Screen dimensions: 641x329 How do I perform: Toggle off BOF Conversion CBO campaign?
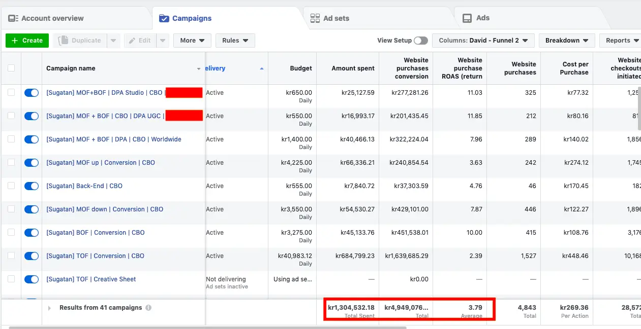32,233
